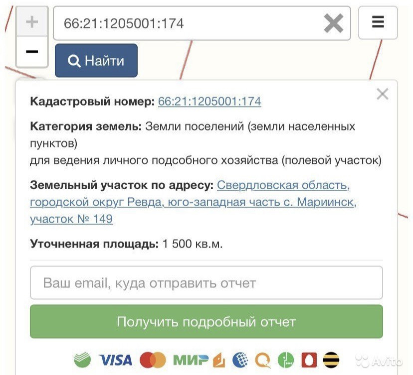
Task: Select the WebMoney globe icon
Action: [x=240, y=360]
